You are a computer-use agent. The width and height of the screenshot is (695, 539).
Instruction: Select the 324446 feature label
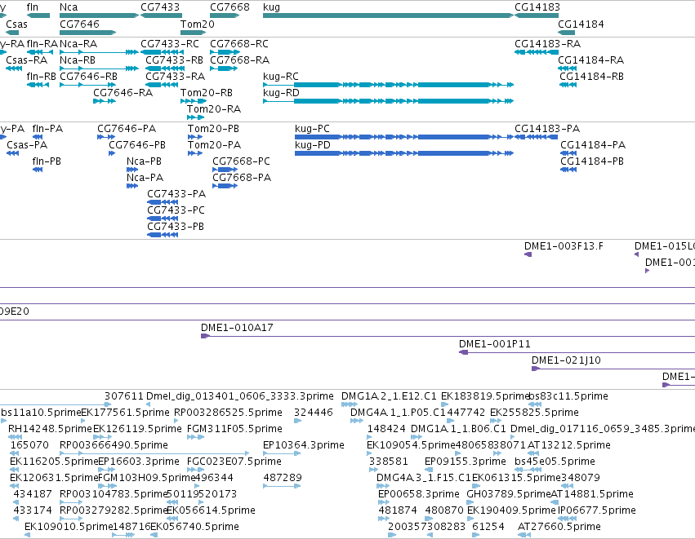[x=314, y=413]
